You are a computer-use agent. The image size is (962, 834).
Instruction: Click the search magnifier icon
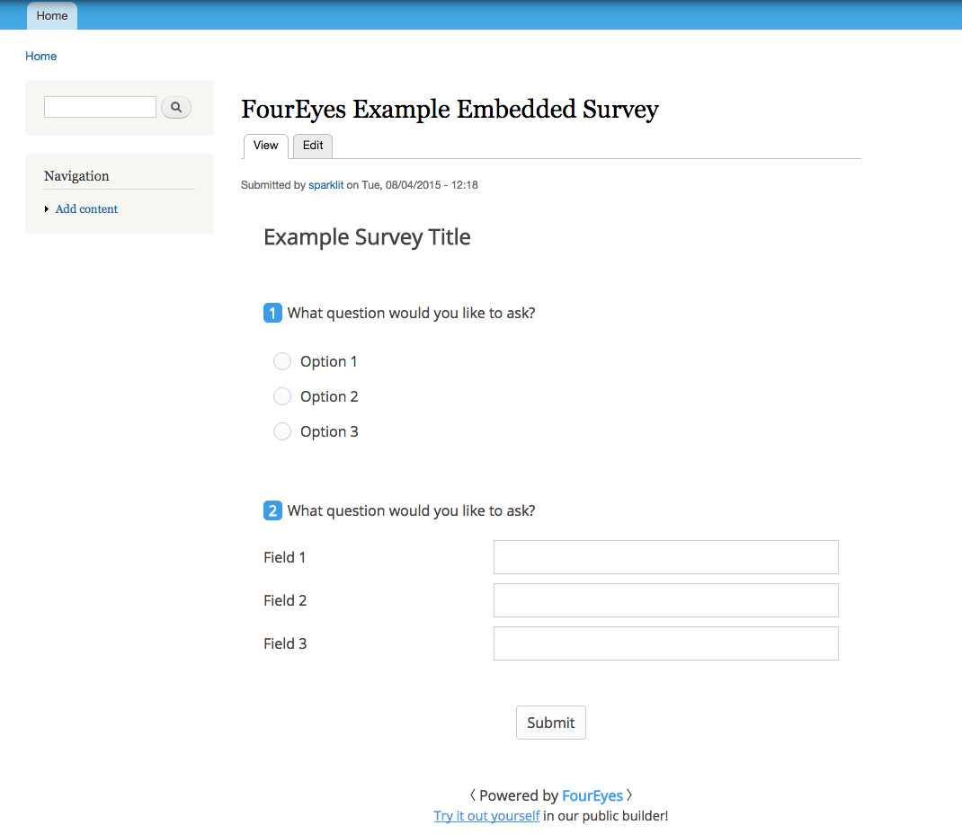176,107
